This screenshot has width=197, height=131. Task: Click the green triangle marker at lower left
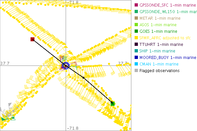click(13, 118)
